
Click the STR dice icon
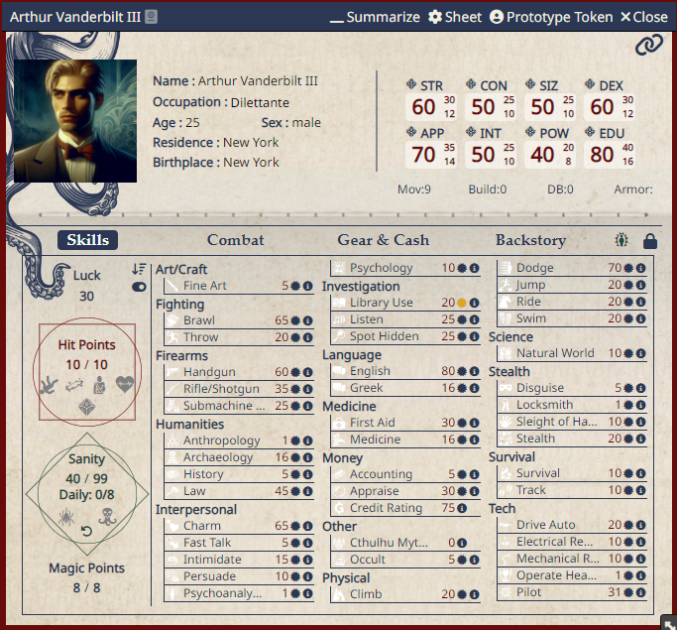(411, 84)
